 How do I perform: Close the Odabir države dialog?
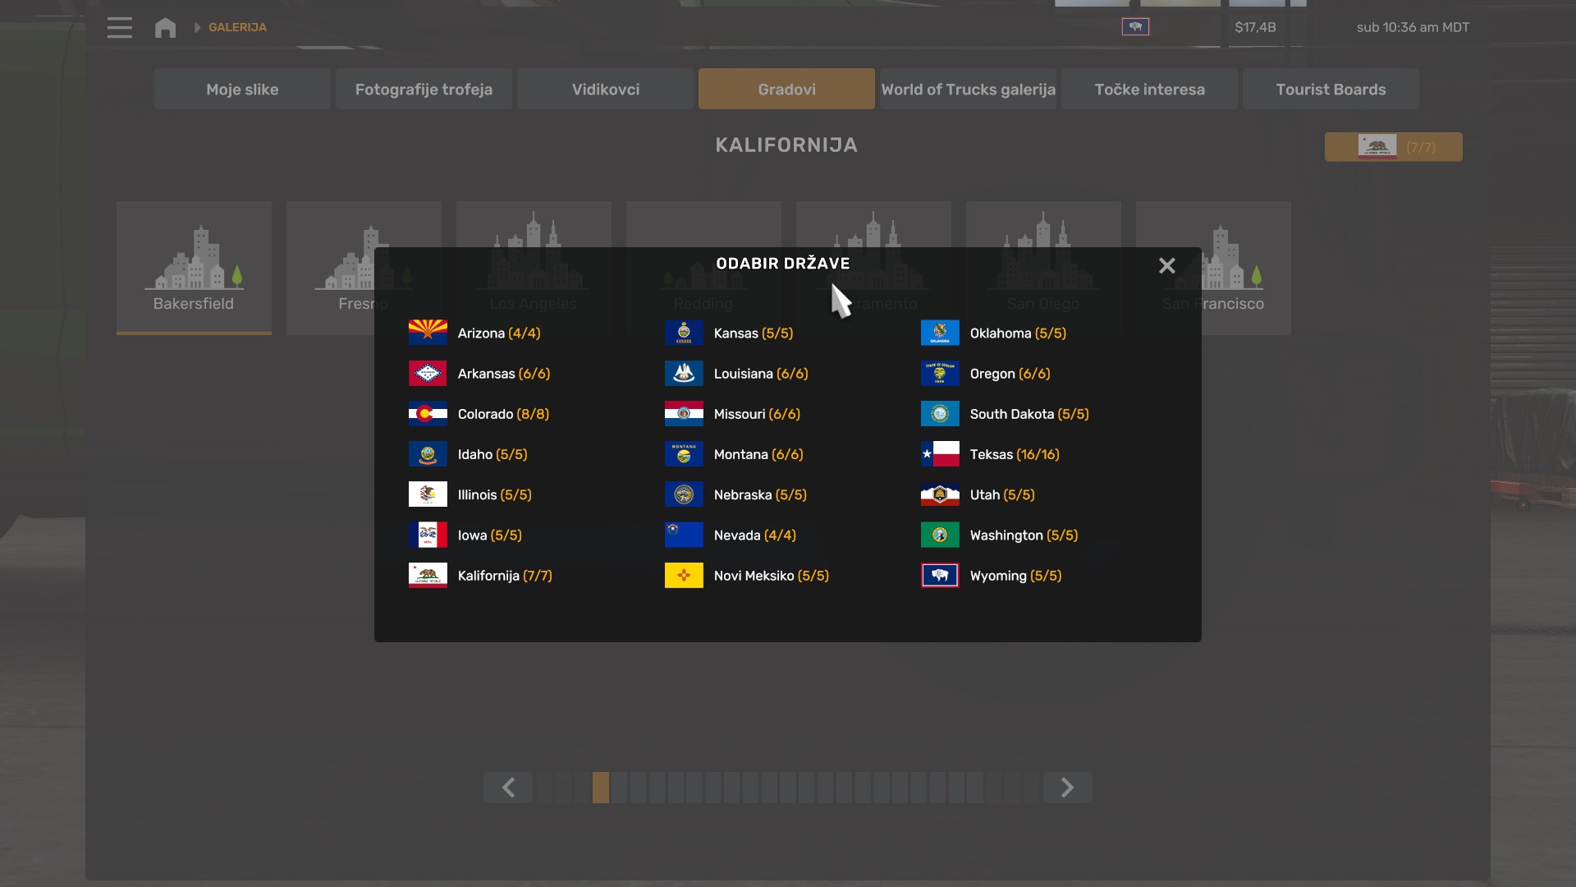pos(1166,265)
